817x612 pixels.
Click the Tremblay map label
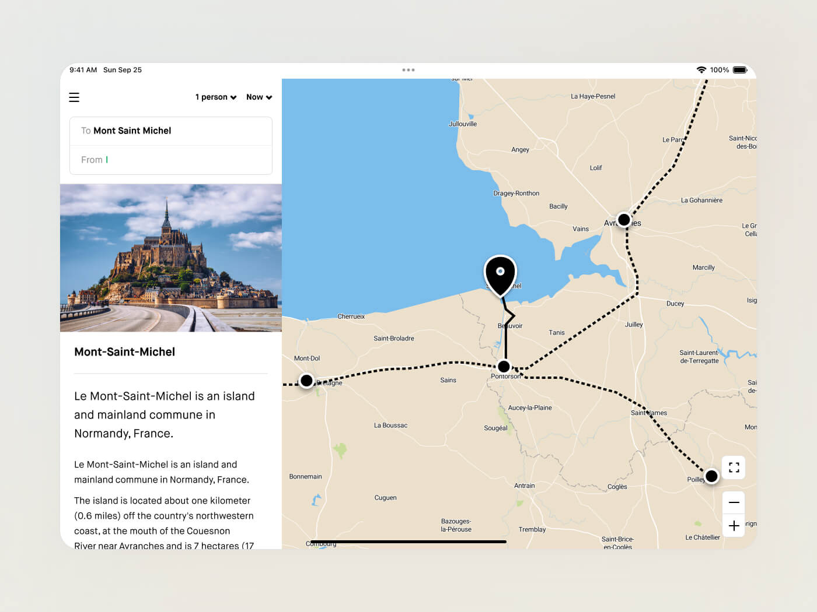click(532, 530)
